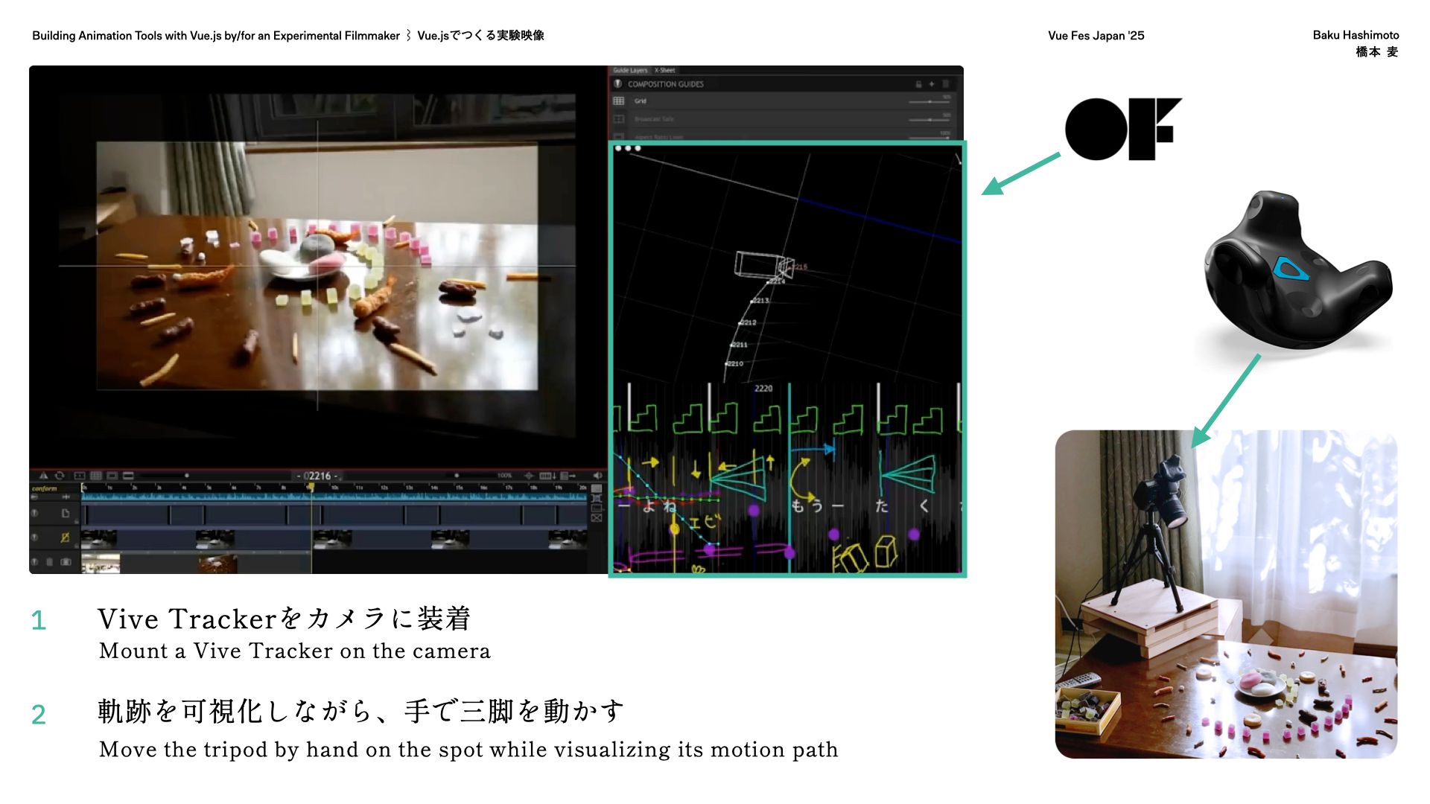The height and width of the screenshot is (804, 1430).
Task: Toggle the Broadcast Safe guide icon
Action: 618,119
